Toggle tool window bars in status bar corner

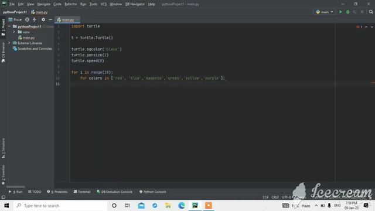3,197
